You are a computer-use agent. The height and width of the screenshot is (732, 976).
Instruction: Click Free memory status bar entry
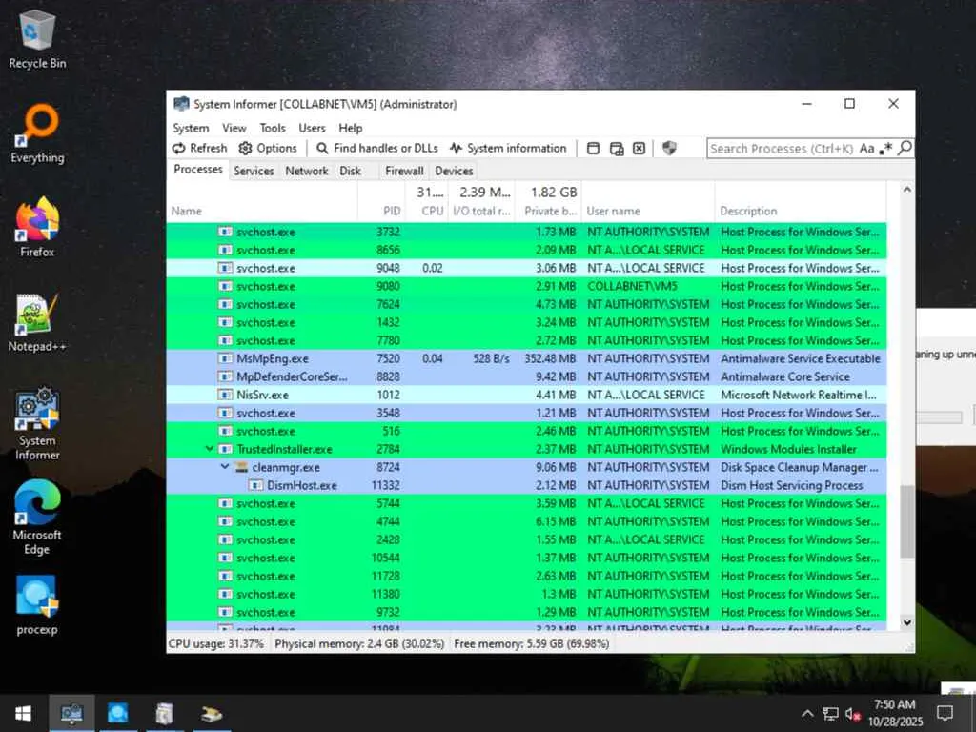(x=532, y=643)
